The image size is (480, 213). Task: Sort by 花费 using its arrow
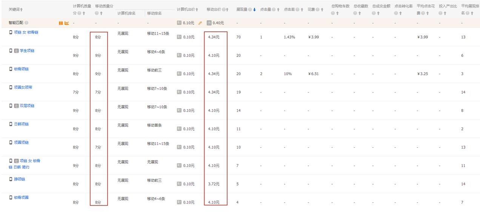tap(322, 9)
